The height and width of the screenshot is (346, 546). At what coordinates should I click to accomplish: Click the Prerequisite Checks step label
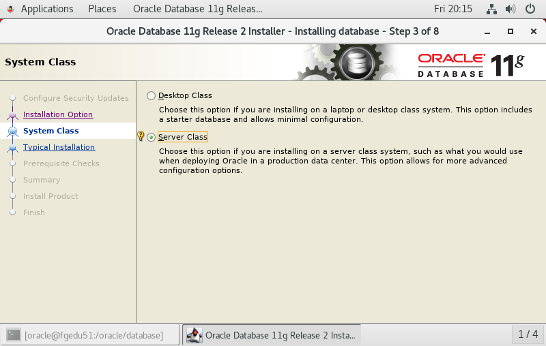coord(61,163)
